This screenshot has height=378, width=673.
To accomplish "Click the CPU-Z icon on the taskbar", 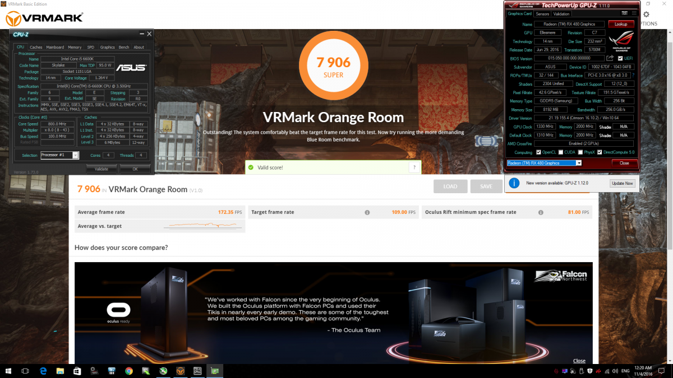I will 197,371.
